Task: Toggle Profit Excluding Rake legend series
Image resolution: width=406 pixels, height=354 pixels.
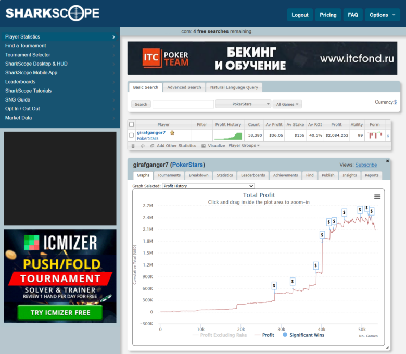Action: click(x=220, y=335)
